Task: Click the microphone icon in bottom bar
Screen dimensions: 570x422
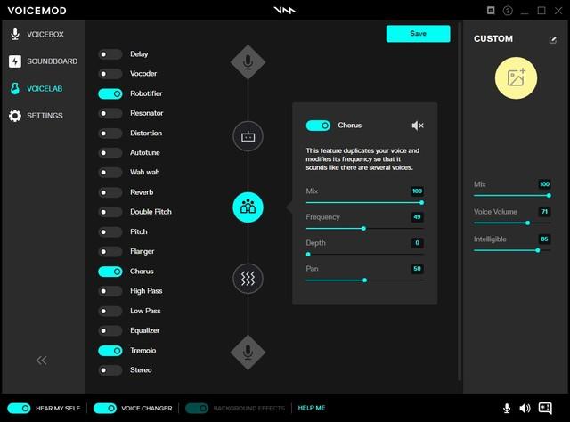Action: tap(507, 408)
